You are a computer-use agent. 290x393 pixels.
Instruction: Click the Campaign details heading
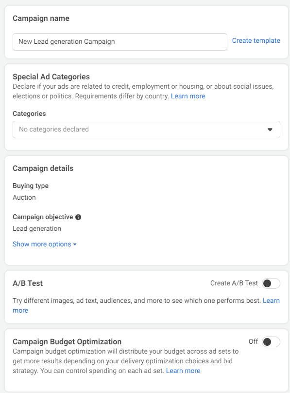coord(43,168)
